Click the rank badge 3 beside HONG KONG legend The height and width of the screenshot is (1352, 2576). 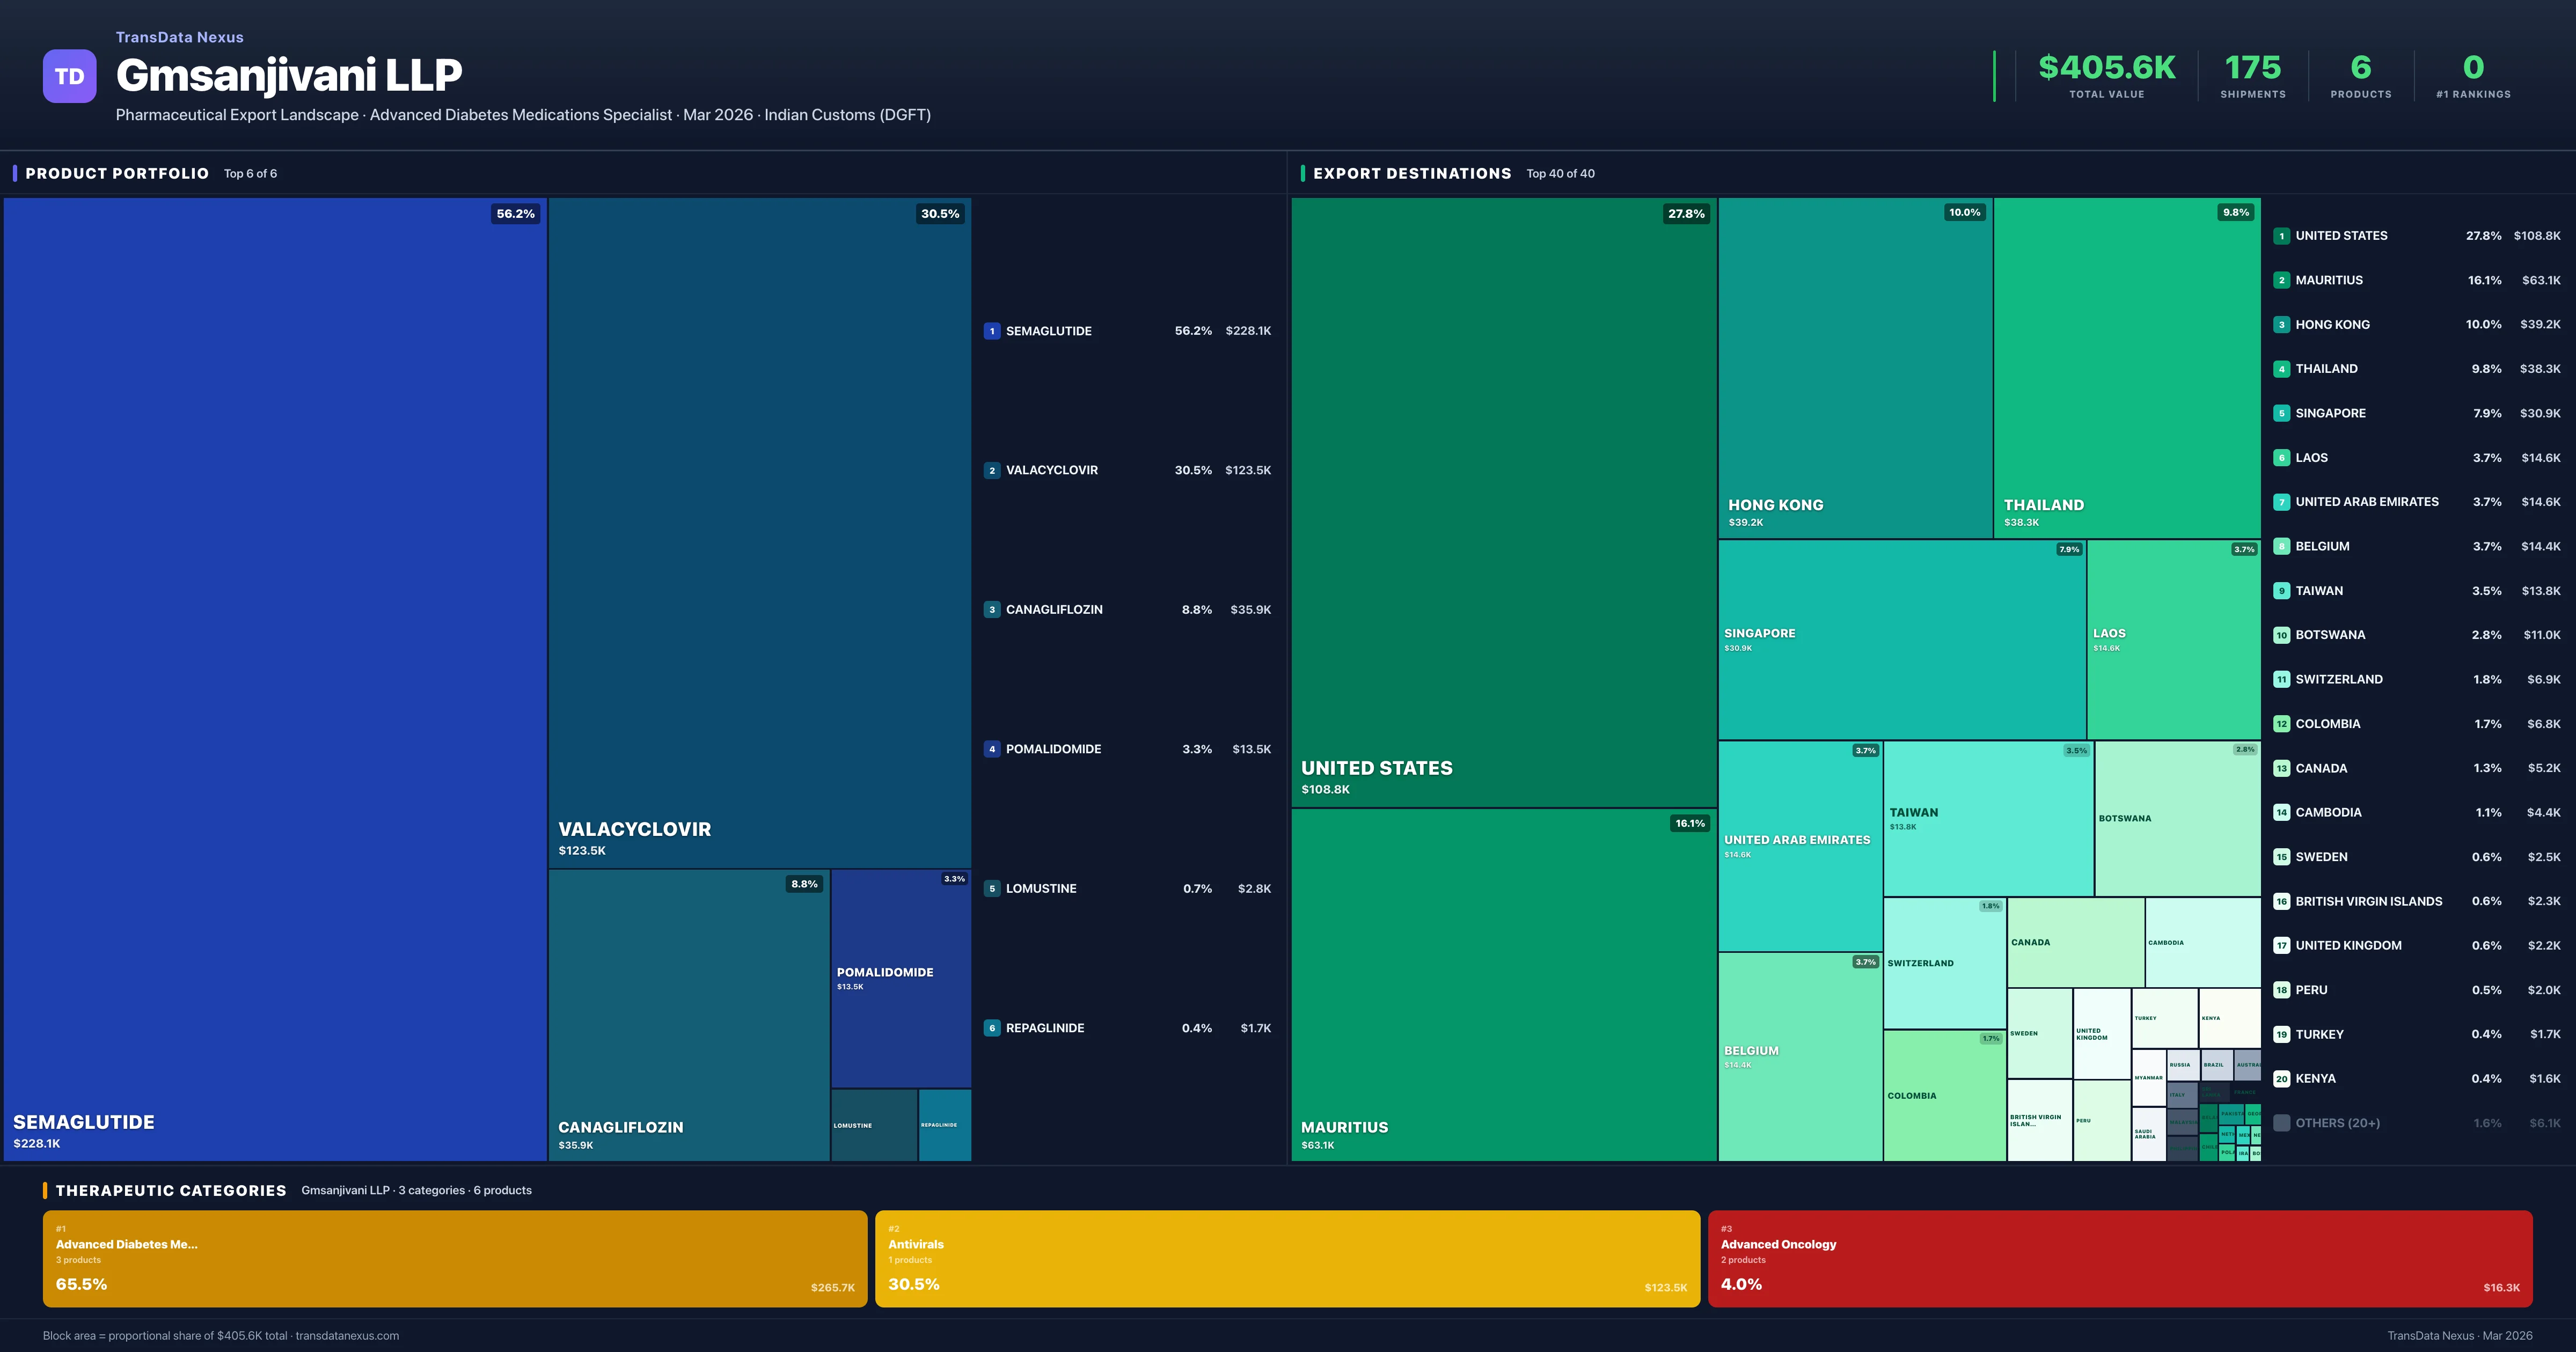pyautogui.click(x=2282, y=324)
